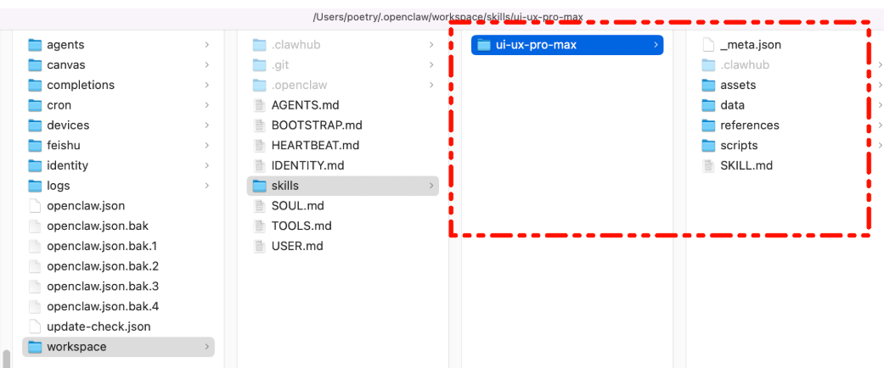Click the identity folder icon
884x368 pixels.
click(35, 166)
